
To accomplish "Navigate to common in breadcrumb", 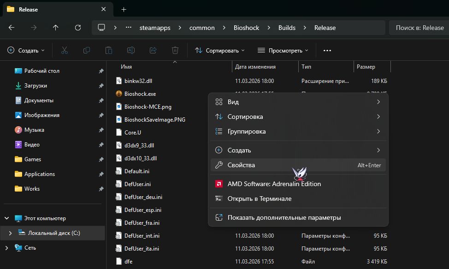I will 202,28.
